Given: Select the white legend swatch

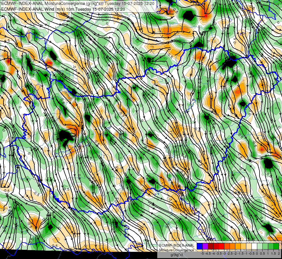Looking at the screenshot, I should [x=254, y=246].
